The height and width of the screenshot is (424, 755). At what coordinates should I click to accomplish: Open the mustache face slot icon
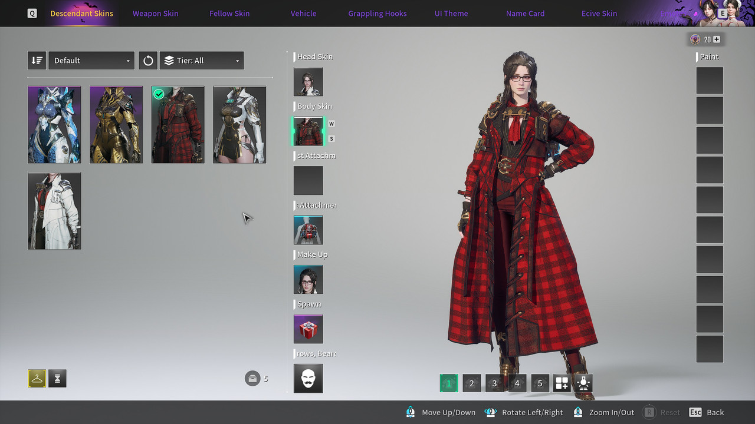pyautogui.click(x=308, y=379)
